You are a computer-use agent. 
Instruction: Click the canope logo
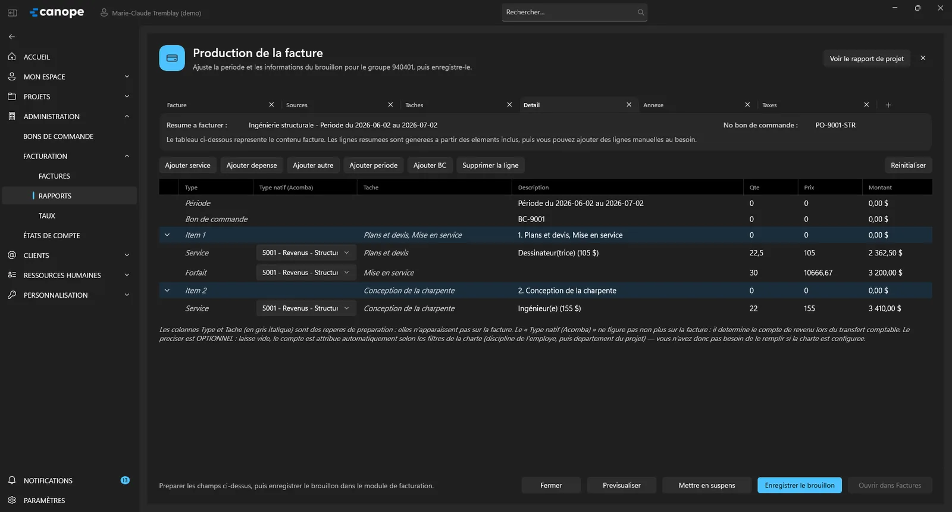click(57, 13)
